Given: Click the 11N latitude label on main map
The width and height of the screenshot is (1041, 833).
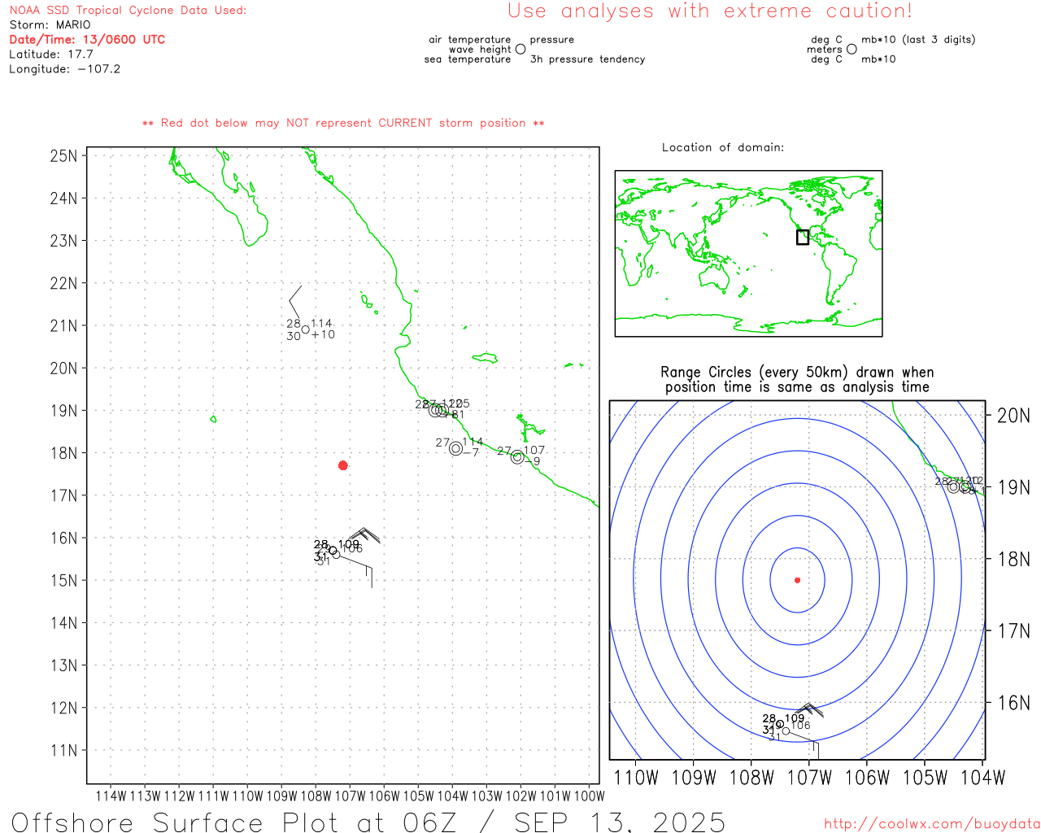Looking at the screenshot, I should pos(63,750).
